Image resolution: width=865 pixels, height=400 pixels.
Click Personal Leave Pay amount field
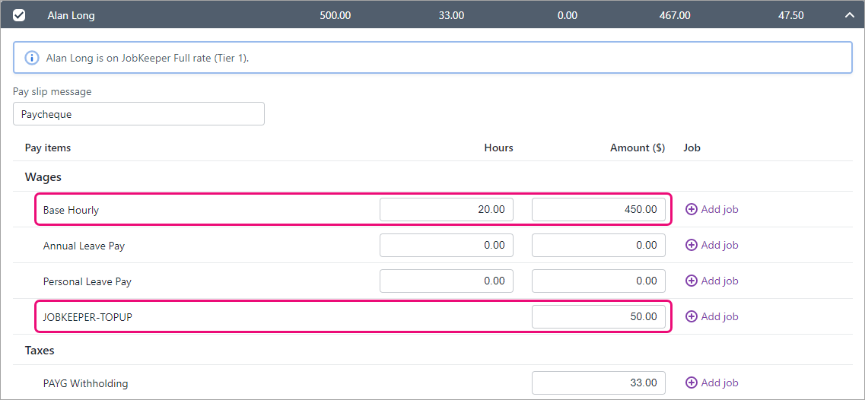tap(599, 281)
